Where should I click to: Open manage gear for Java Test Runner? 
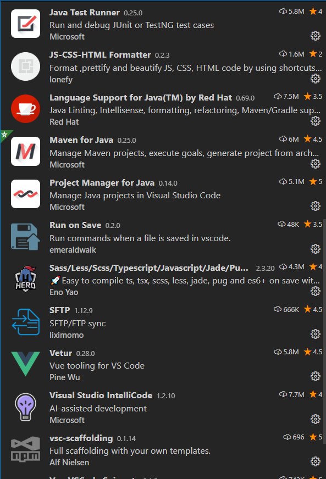tap(316, 36)
